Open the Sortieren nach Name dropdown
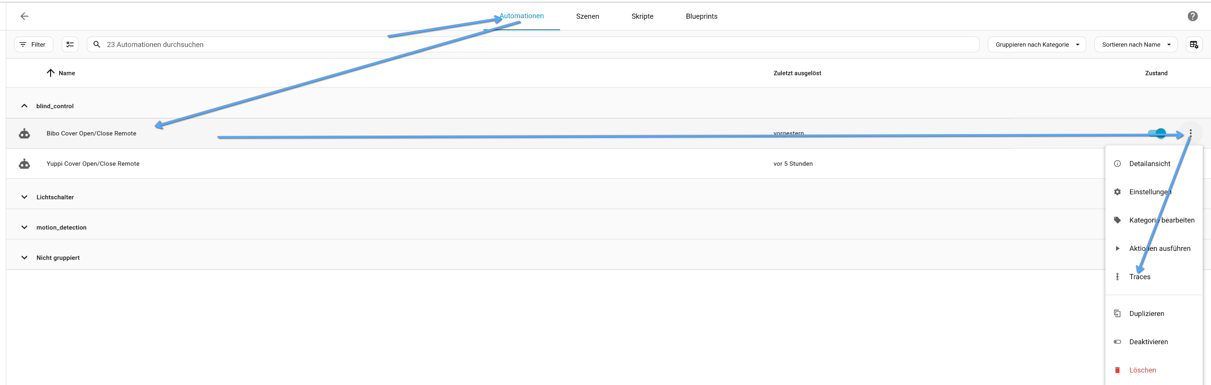This screenshot has width=1211, height=385. [1135, 45]
